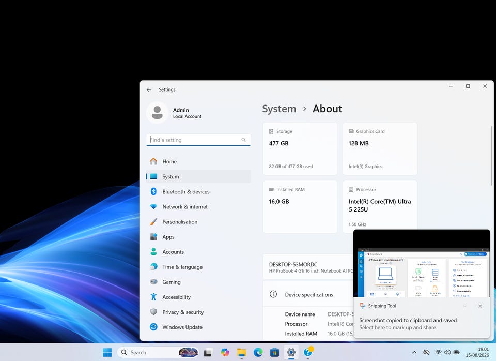
Task: Click the Screenshot copied to clipboard message
Action: pyautogui.click(x=408, y=320)
